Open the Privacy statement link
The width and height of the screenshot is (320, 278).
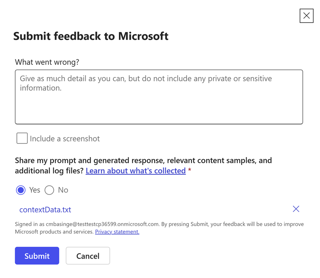[x=117, y=232]
